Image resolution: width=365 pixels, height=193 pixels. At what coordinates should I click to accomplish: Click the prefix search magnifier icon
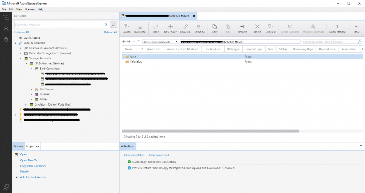tap(359, 42)
